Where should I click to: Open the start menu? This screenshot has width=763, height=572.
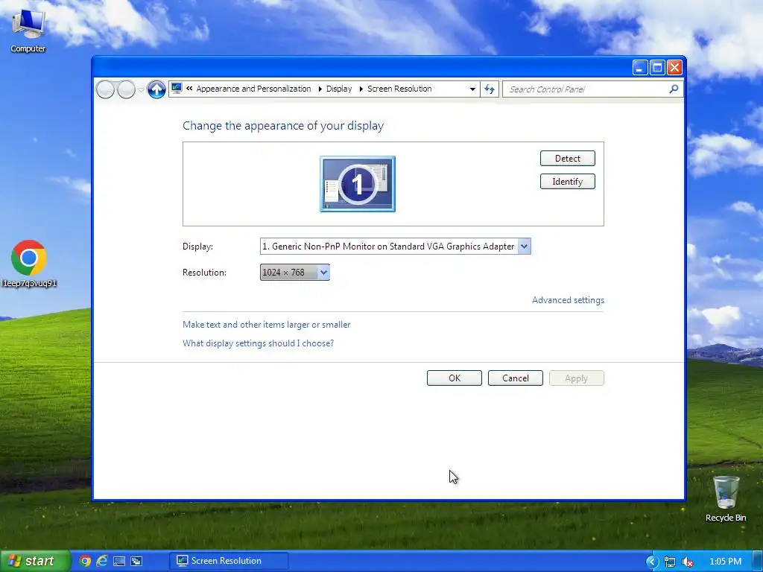(x=34, y=562)
